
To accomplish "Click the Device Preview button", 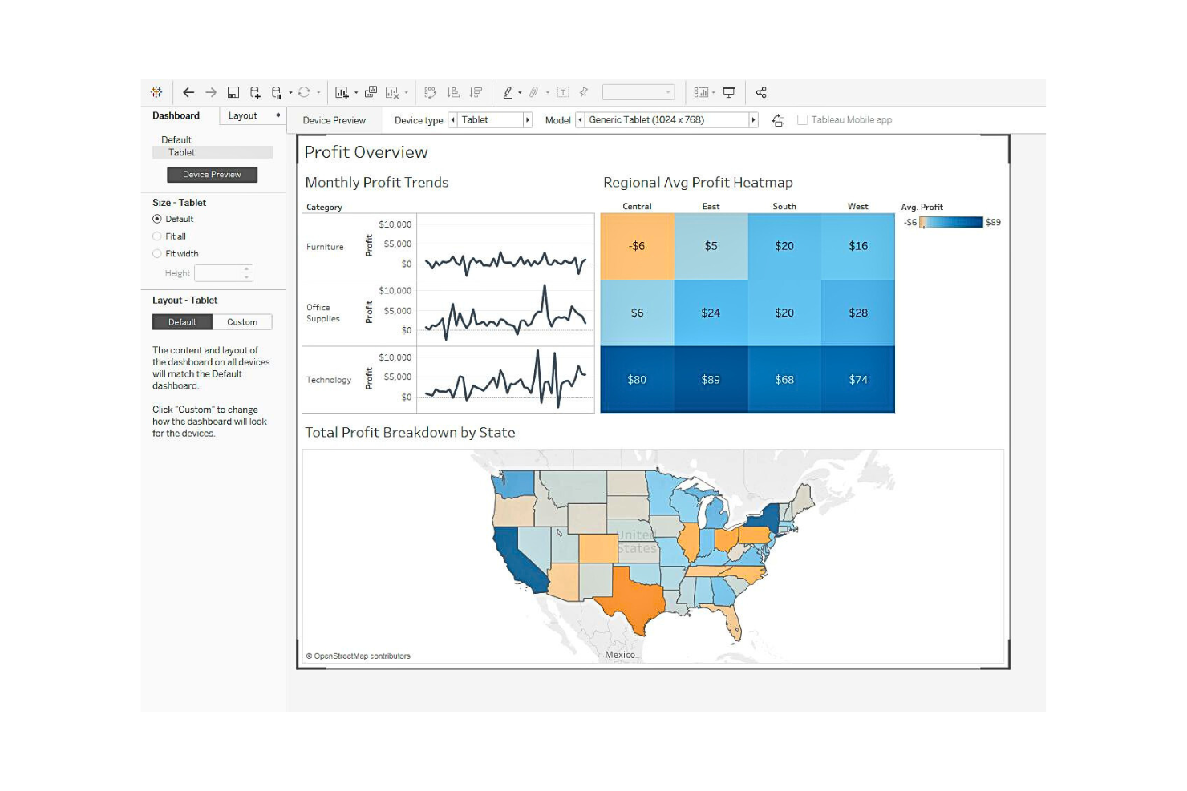I will tap(212, 174).
